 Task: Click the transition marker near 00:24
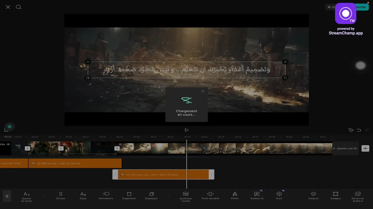coord(27,148)
